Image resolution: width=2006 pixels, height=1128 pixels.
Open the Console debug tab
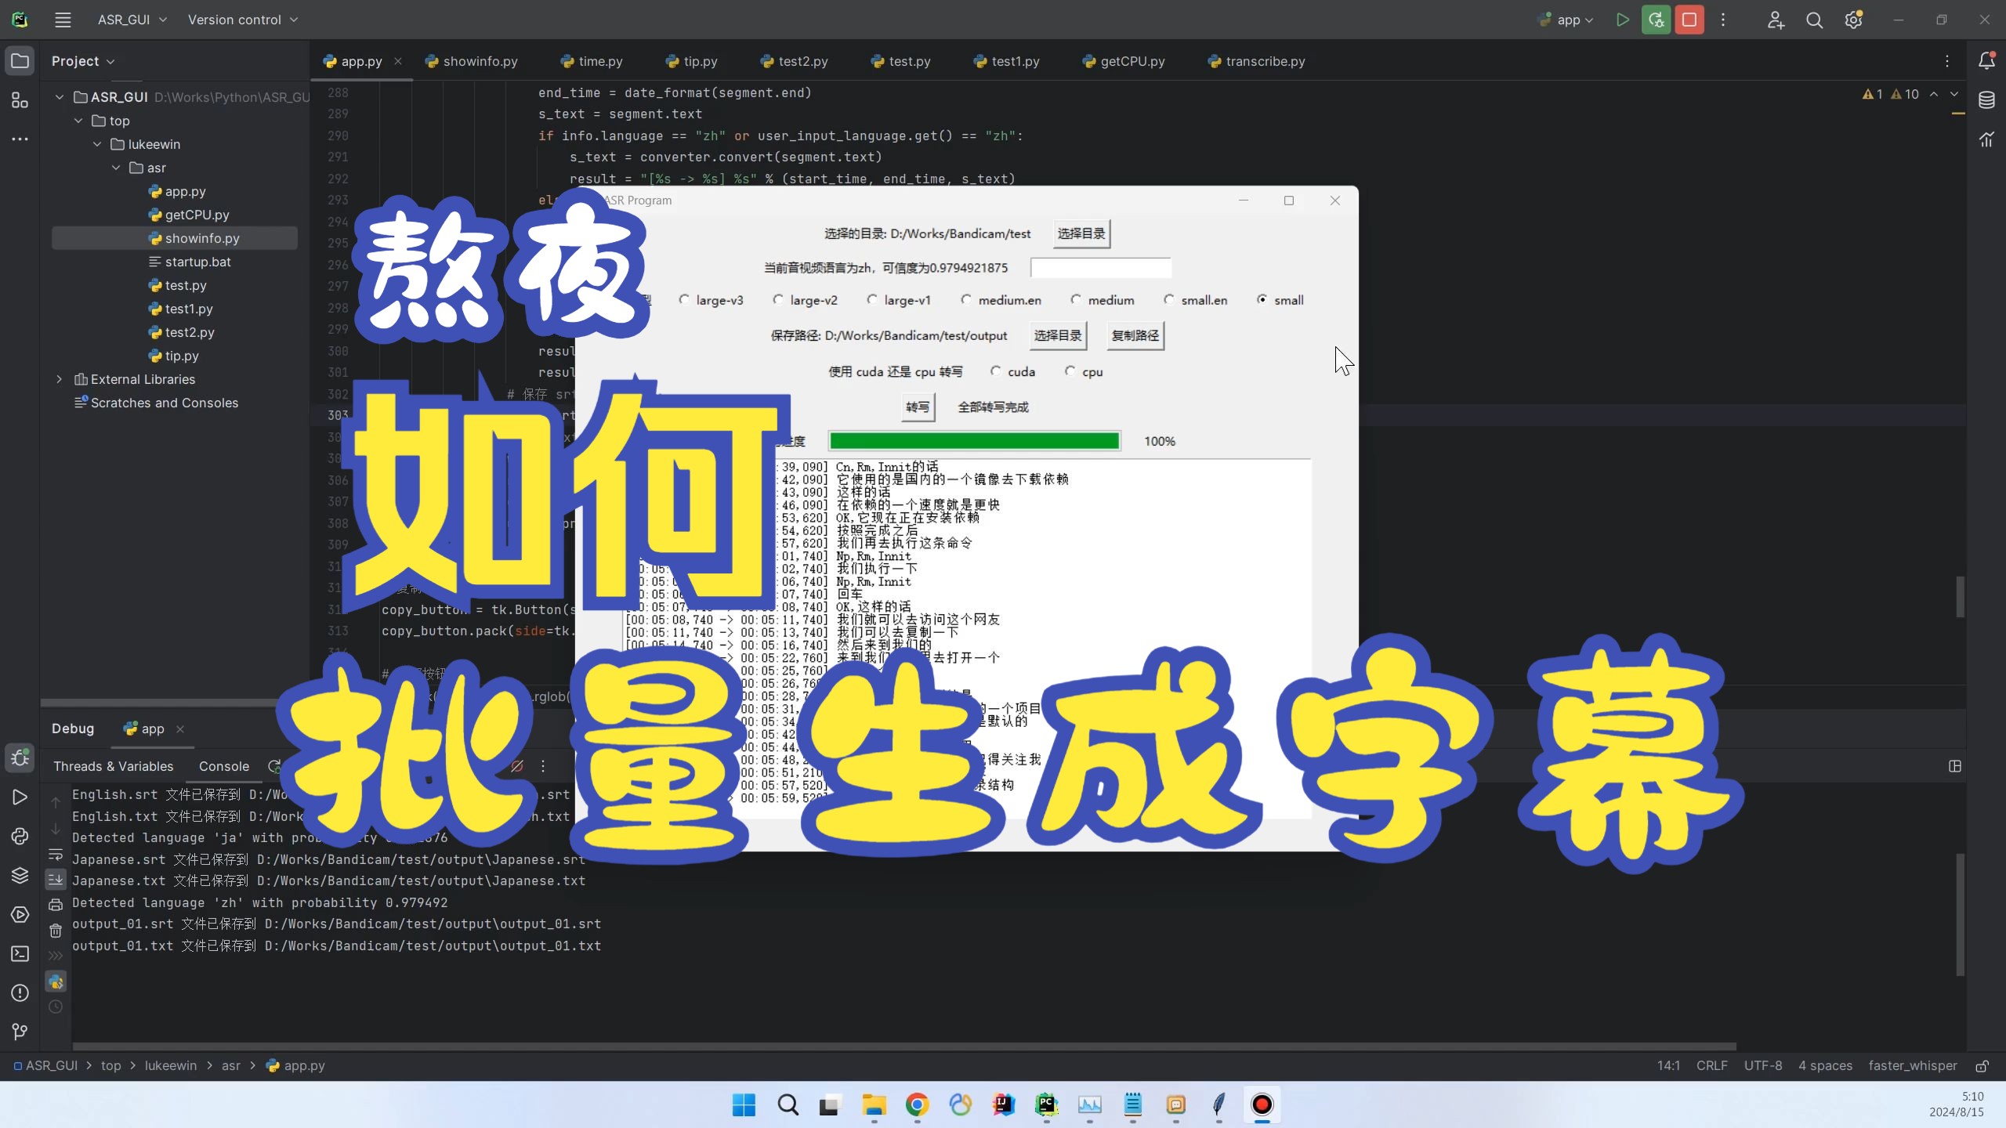pos(224,766)
